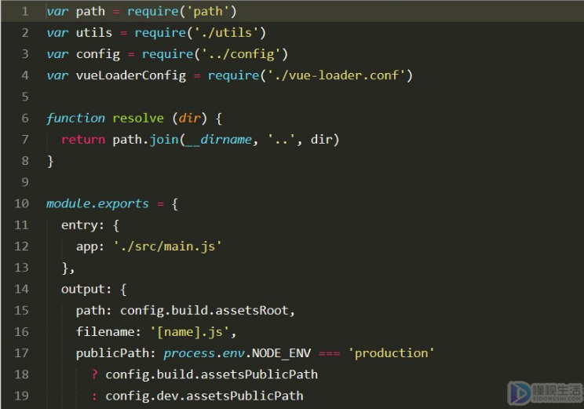Click the output key on line 14
The height and width of the screenshot is (409, 584).
click(x=83, y=289)
